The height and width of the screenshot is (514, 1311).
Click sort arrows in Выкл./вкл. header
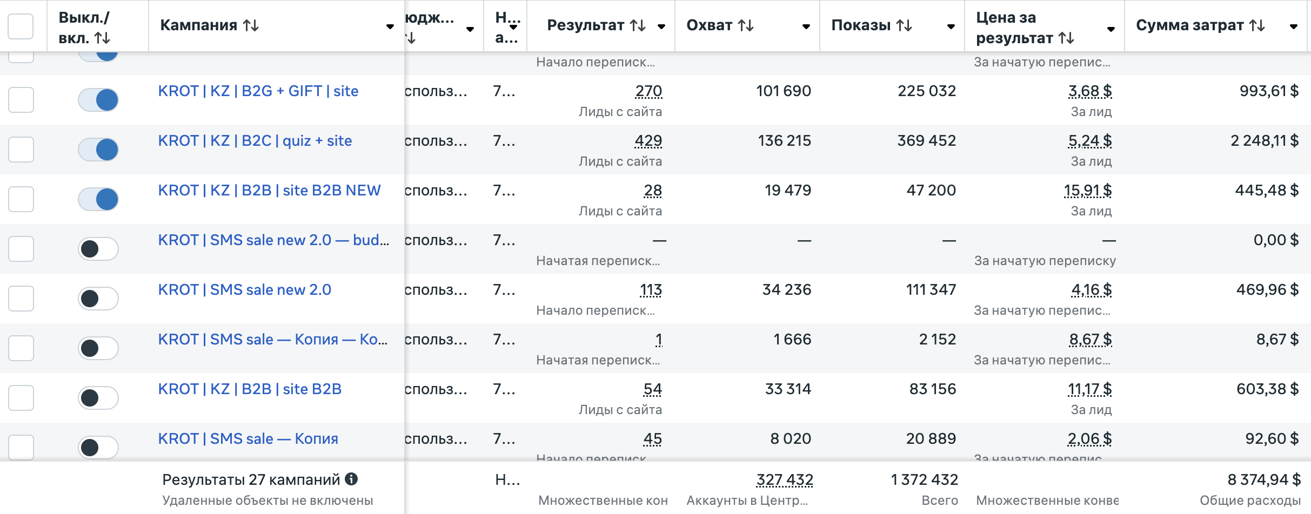coord(102,38)
